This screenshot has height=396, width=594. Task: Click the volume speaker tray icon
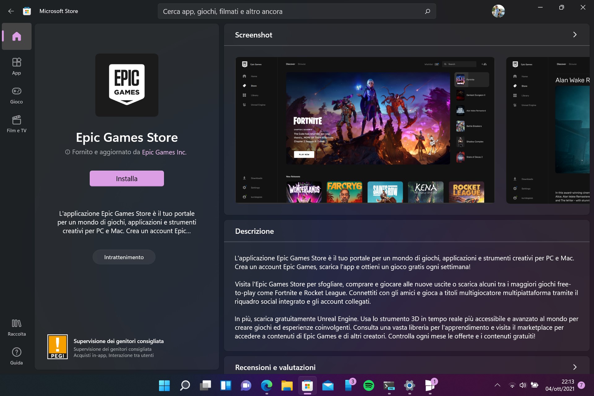click(x=523, y=385)
